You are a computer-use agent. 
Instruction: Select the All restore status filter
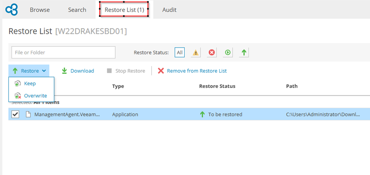(x=180, y=53)
